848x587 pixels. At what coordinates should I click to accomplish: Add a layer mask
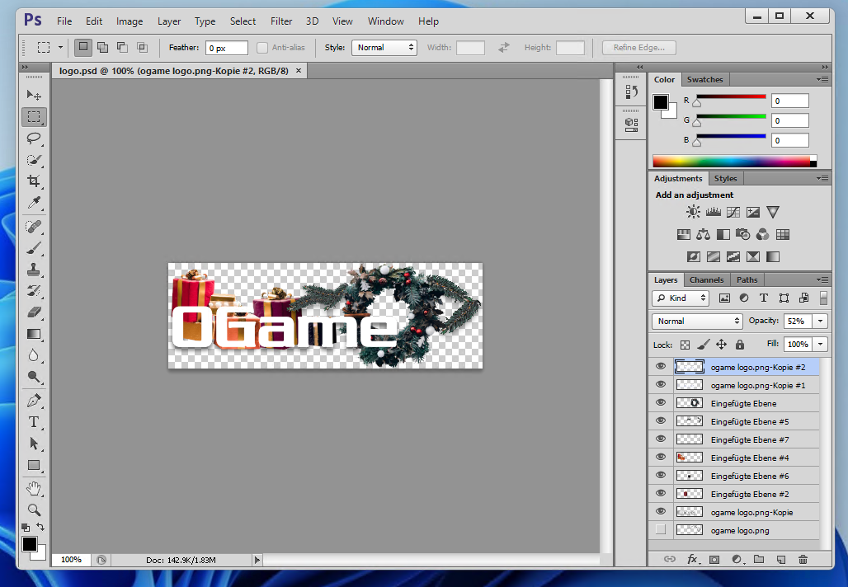(714, 560)
